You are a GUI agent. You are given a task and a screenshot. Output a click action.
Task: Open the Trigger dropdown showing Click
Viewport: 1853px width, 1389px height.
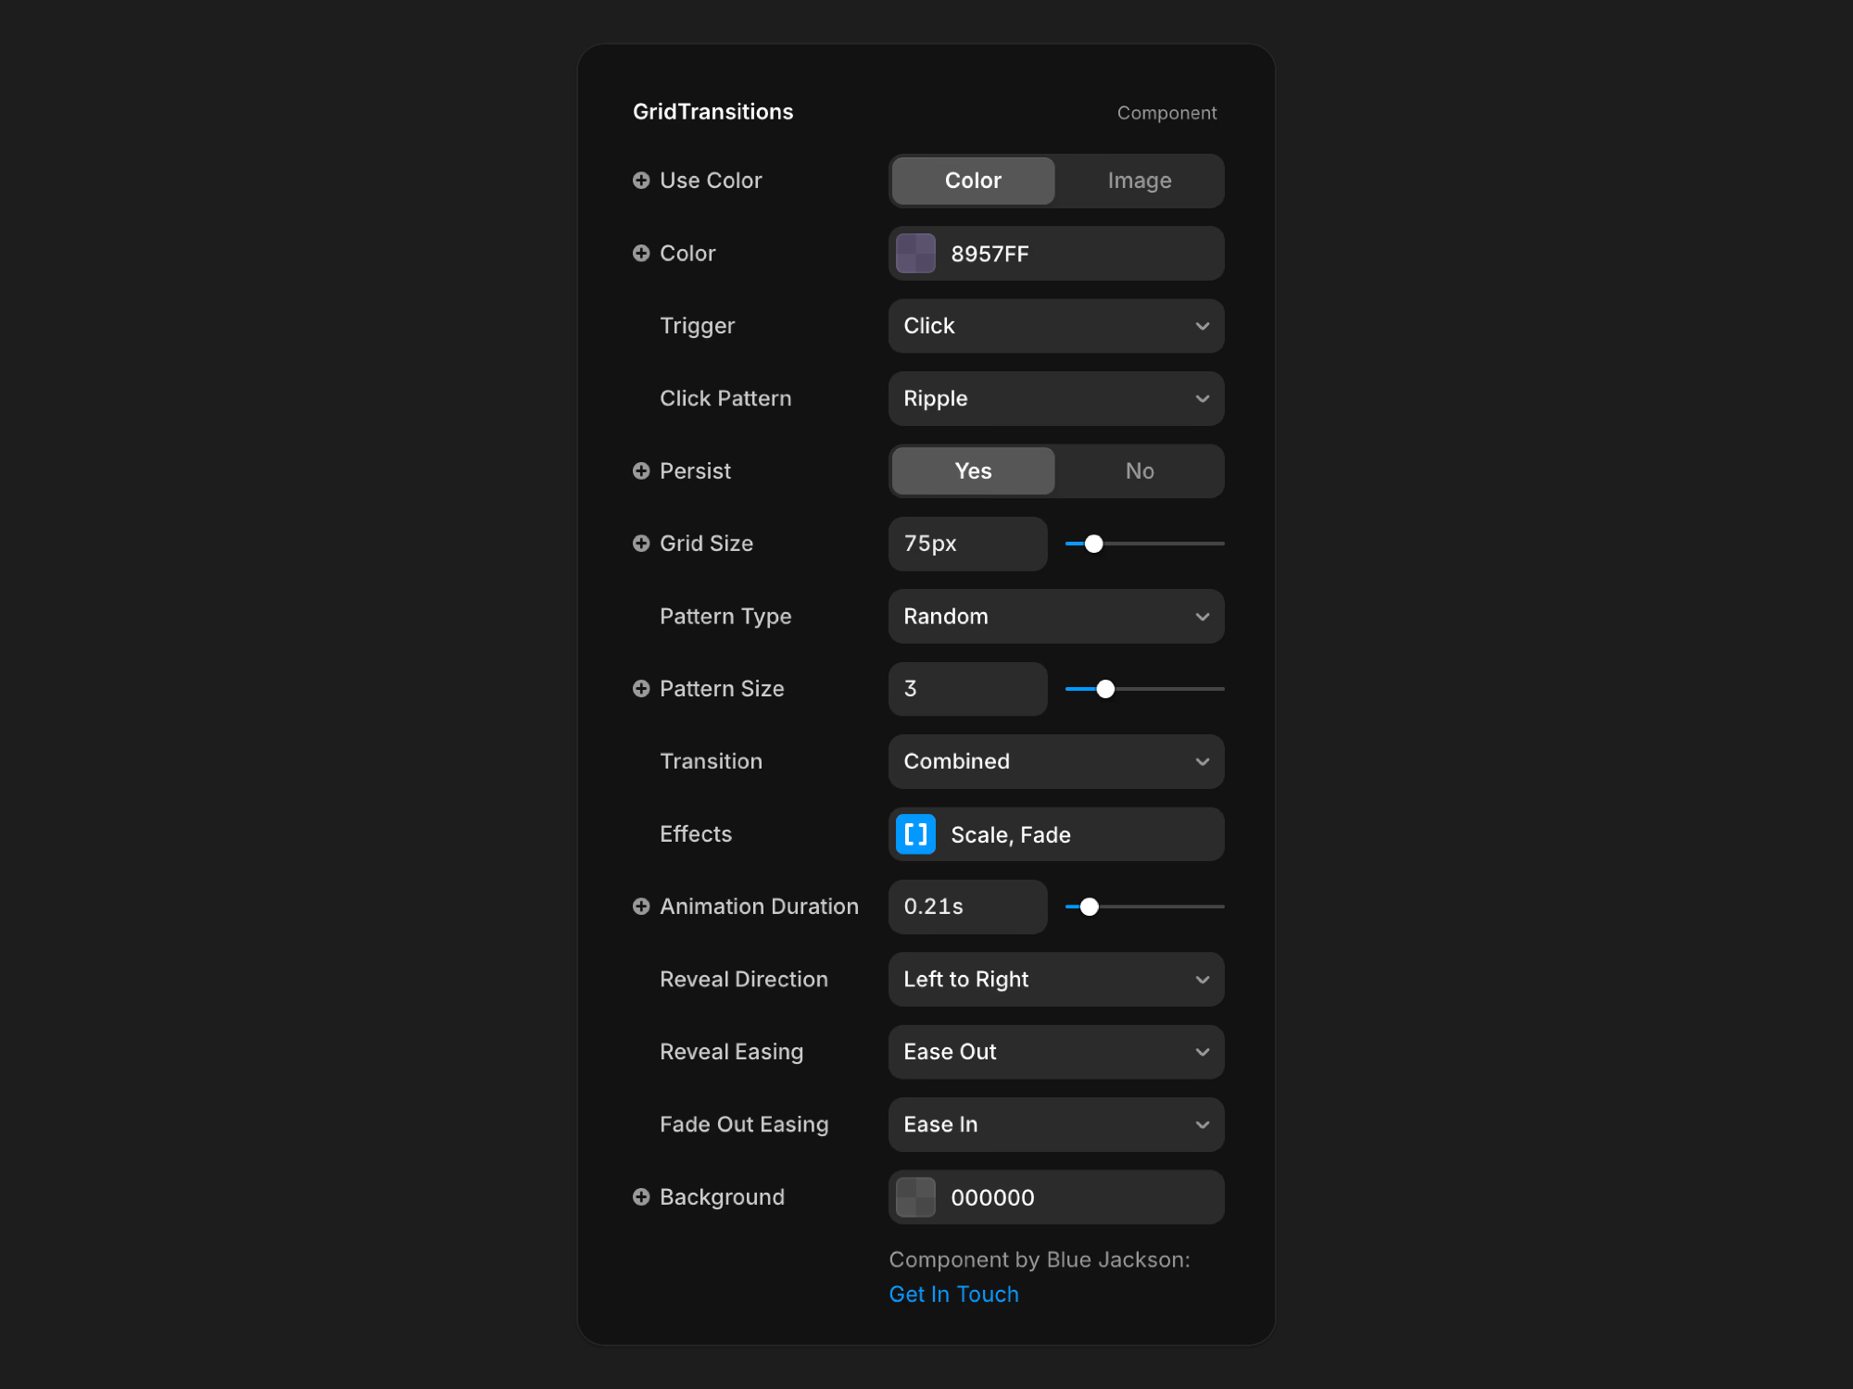(1055, 326)
